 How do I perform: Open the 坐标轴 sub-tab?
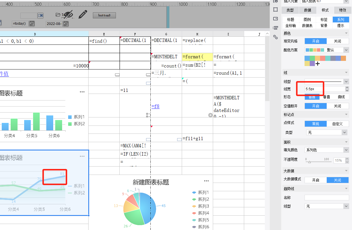pyautogui.click(x=291, y=25)
